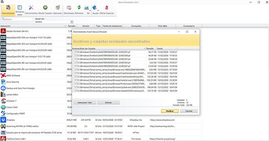Select Dropbox app icon
Viewport: 269px width, 141px height.
[x=3, y=120]
